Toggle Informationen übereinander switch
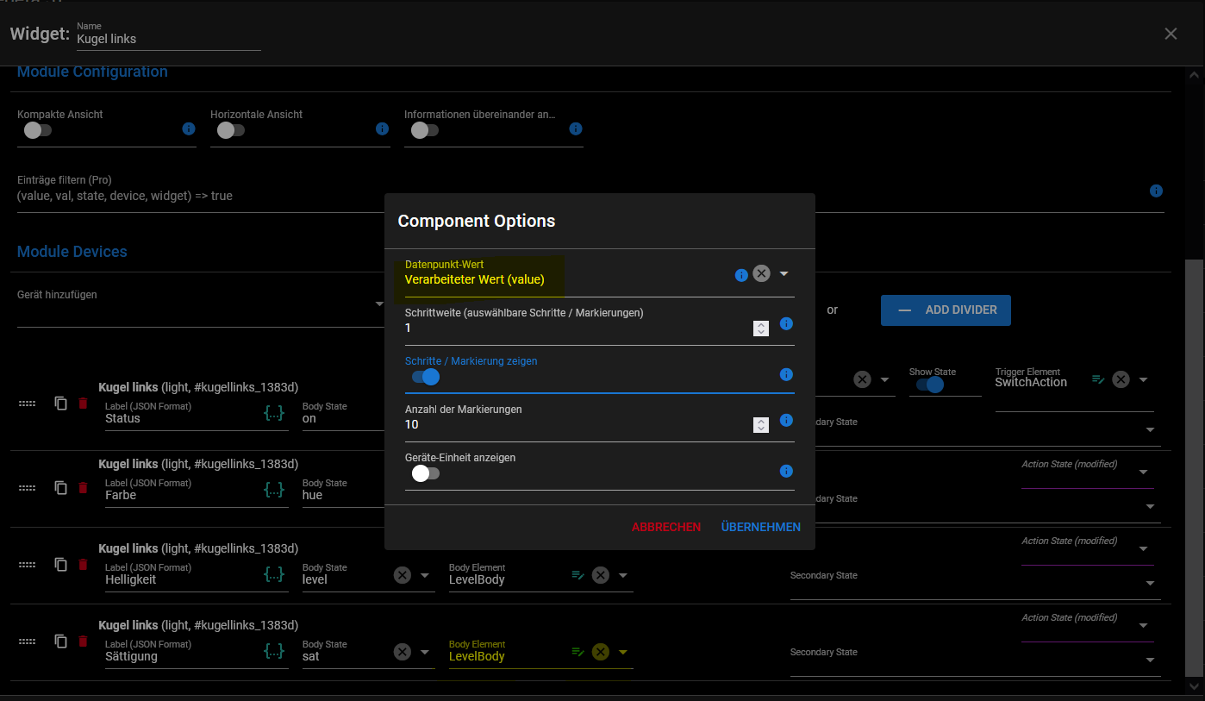The width and height of the screenshot is (1205, 701). click(424, 130)
